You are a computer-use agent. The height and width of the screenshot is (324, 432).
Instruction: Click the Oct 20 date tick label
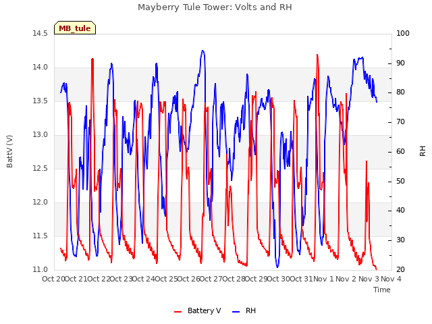(53, 279)
